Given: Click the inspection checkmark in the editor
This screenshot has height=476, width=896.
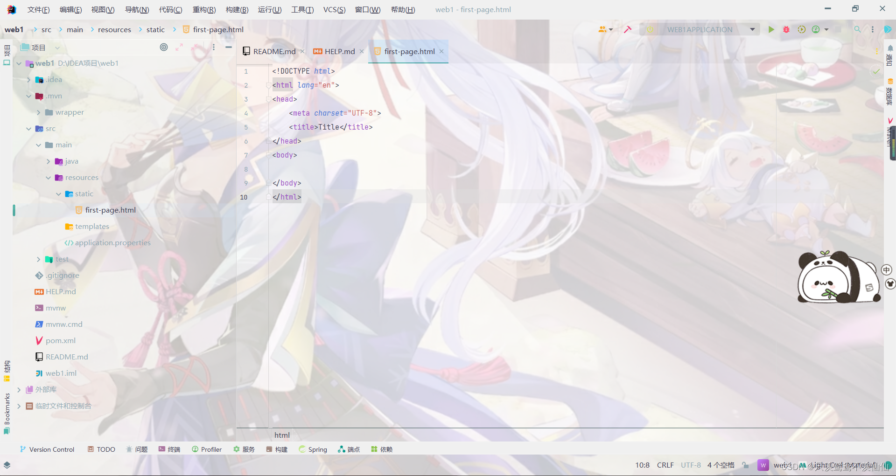Looking at the screenshot, I should [876, 71].
